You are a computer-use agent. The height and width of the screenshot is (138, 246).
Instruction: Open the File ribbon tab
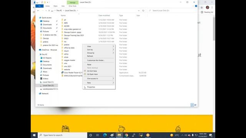click(x=39, y=6)
